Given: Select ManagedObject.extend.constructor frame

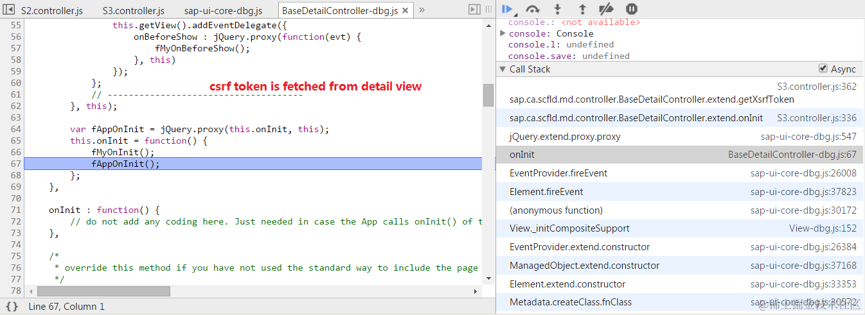Looking at the screenshot, I should click(680, 266).
